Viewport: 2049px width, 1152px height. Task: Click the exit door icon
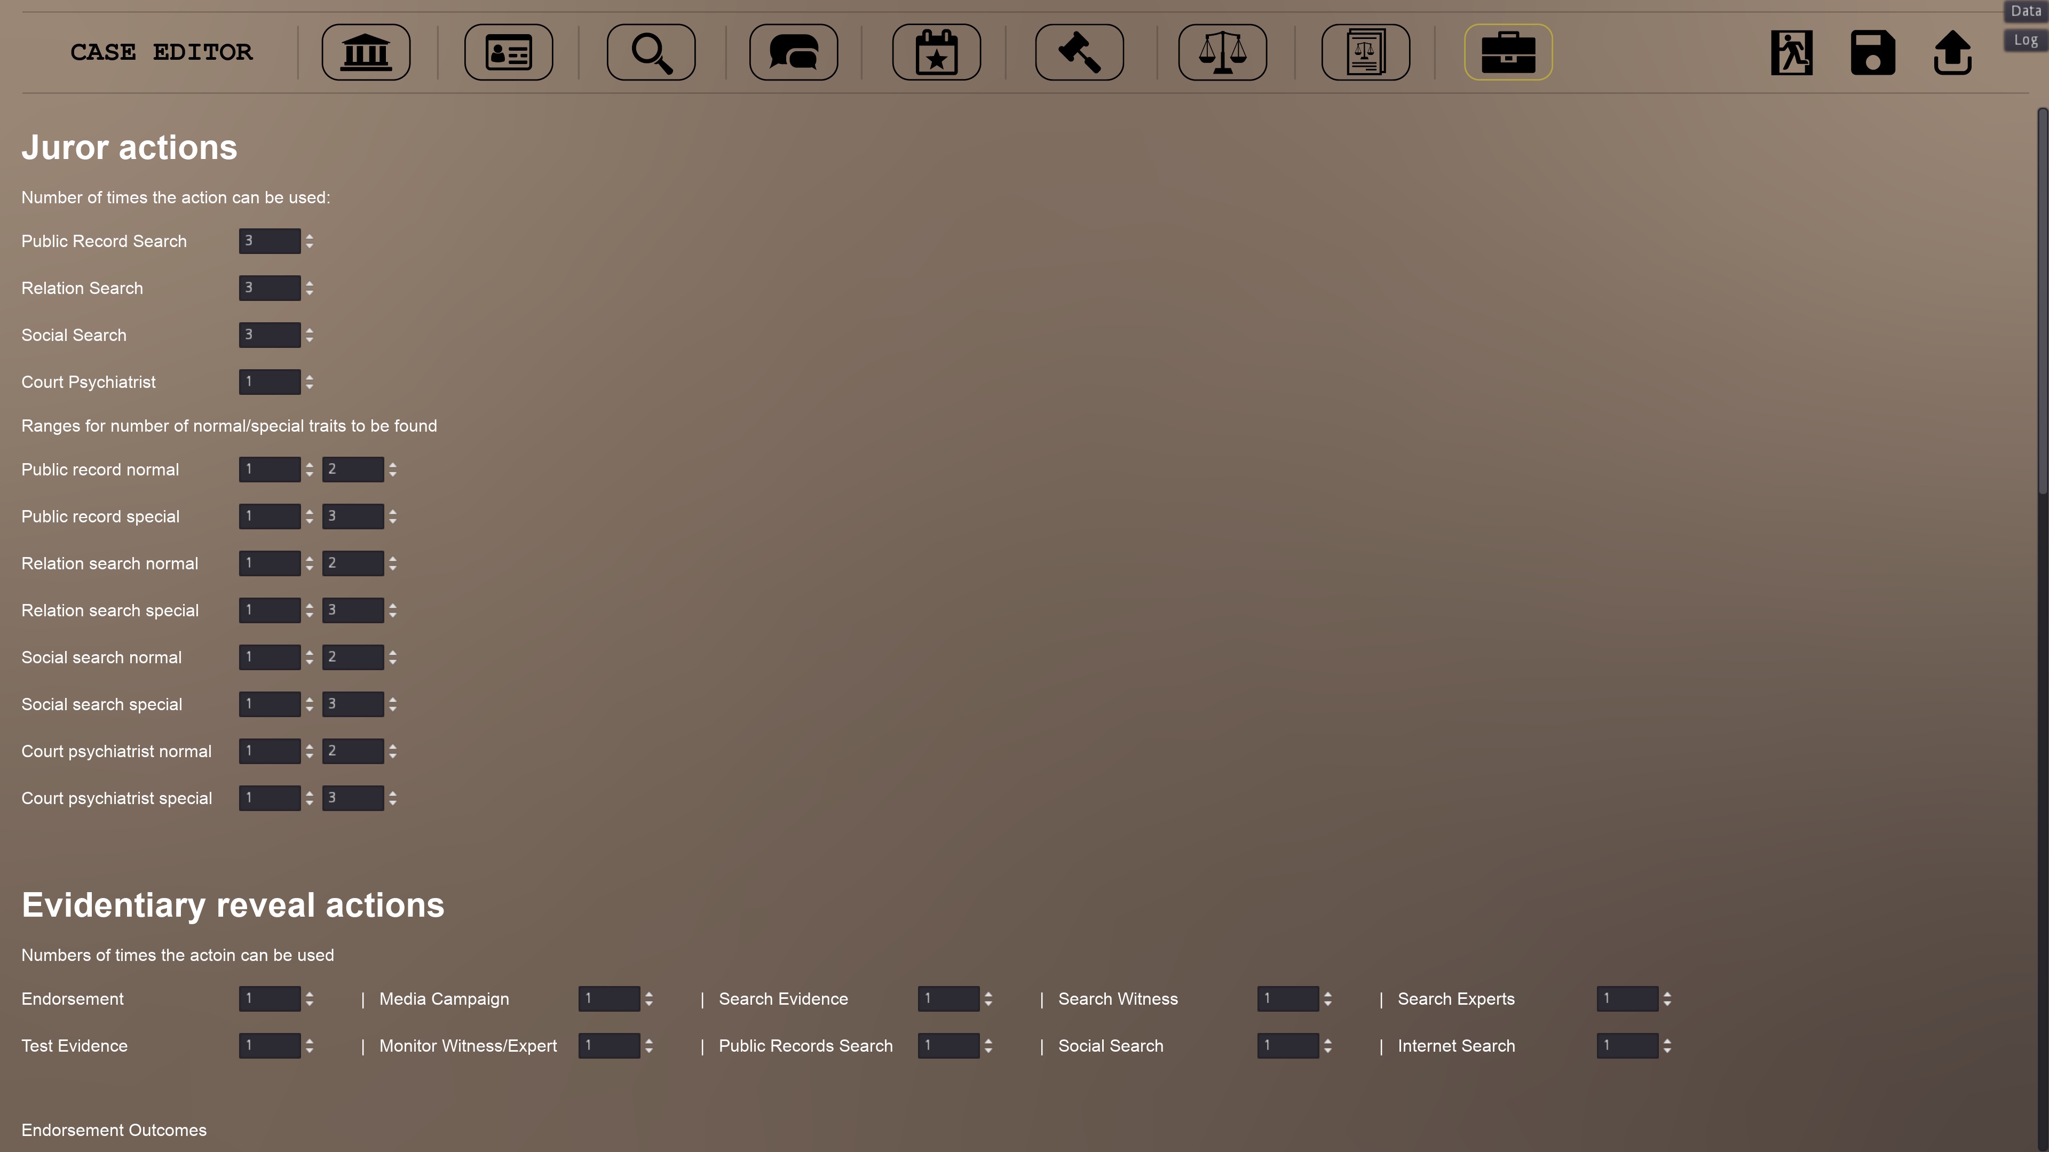[1791, 53]
